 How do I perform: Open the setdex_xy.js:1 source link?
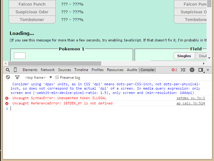190,98
